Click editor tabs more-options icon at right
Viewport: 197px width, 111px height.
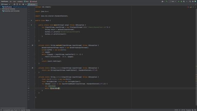196,4
